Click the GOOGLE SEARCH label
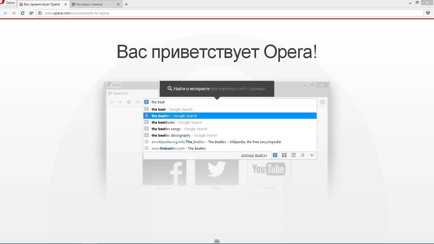The height and width of the screenshot is (244, 434). coord(254,156)
